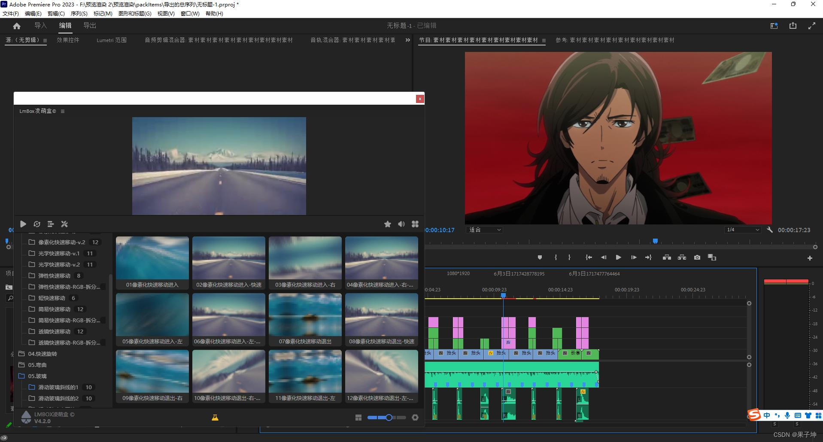Click the timeline playhead at 00:00:09:23
This screenshot has width=823, height=442.
tap(503, 296)
